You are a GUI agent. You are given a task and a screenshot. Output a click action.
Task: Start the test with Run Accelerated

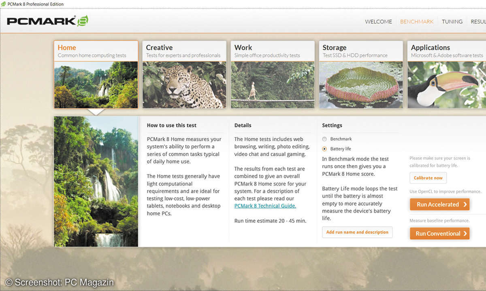tap(439, 205)
